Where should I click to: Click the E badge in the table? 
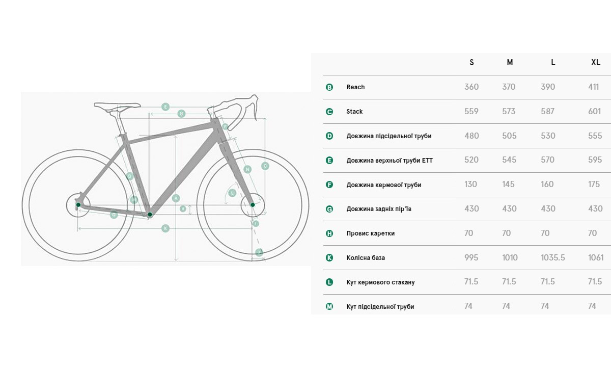(329, 161)
